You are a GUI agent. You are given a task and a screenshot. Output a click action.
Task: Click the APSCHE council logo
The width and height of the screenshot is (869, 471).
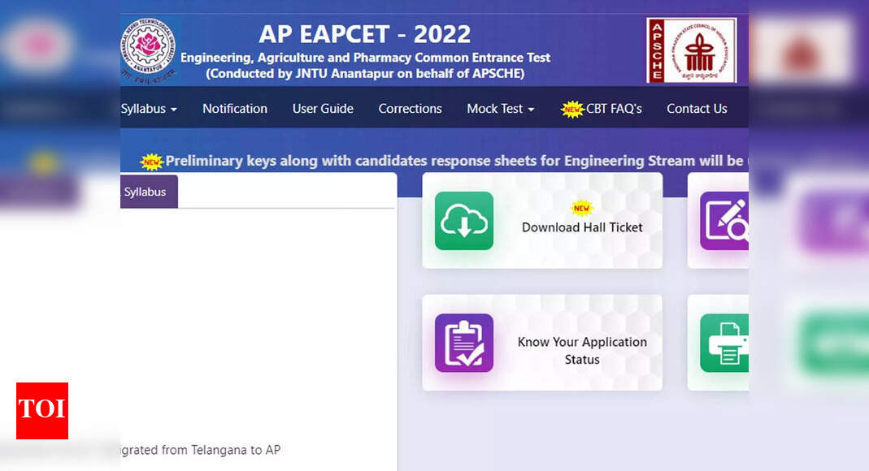(691, 49)
